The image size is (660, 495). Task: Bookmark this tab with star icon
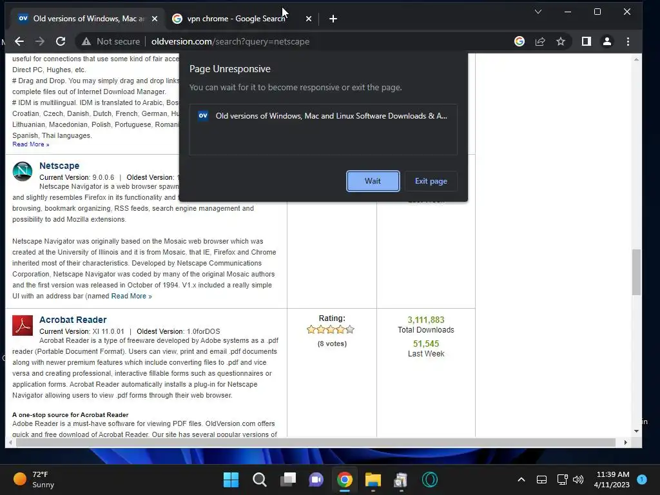tap(561, 41)
